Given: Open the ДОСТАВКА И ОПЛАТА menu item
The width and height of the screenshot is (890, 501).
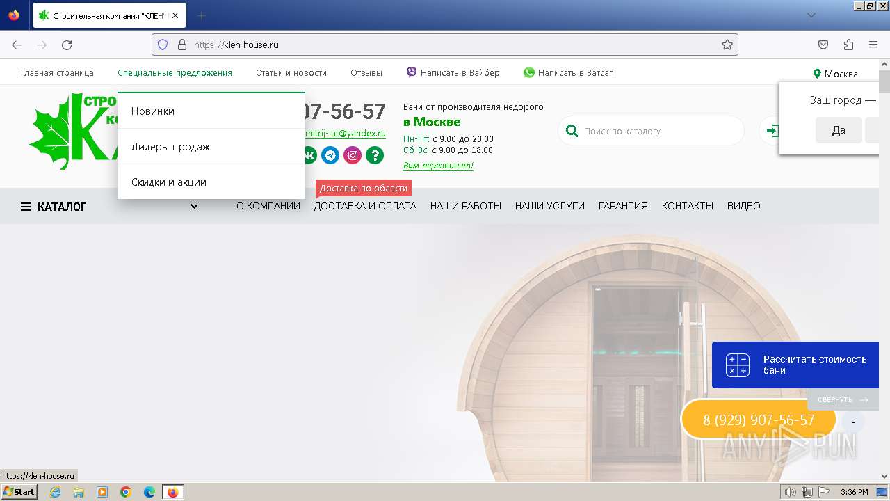Looking at the screenshot, I should (365, 206).
